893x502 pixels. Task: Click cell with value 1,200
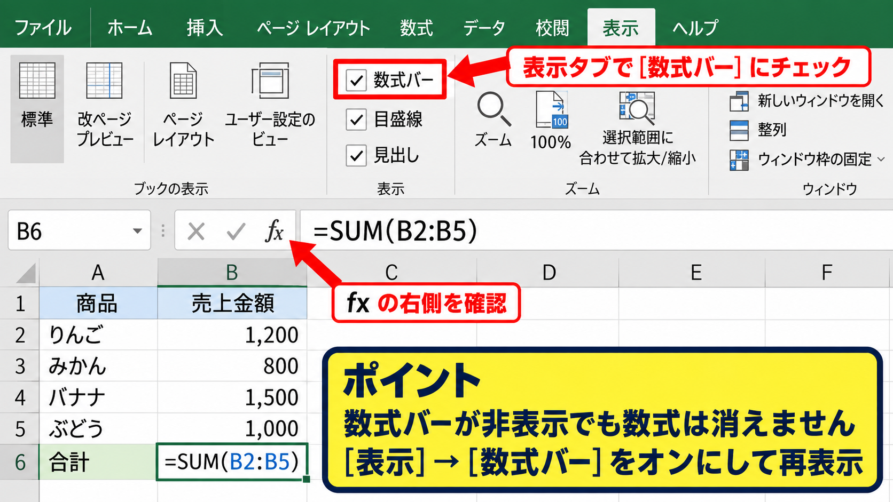pos(232,335)
